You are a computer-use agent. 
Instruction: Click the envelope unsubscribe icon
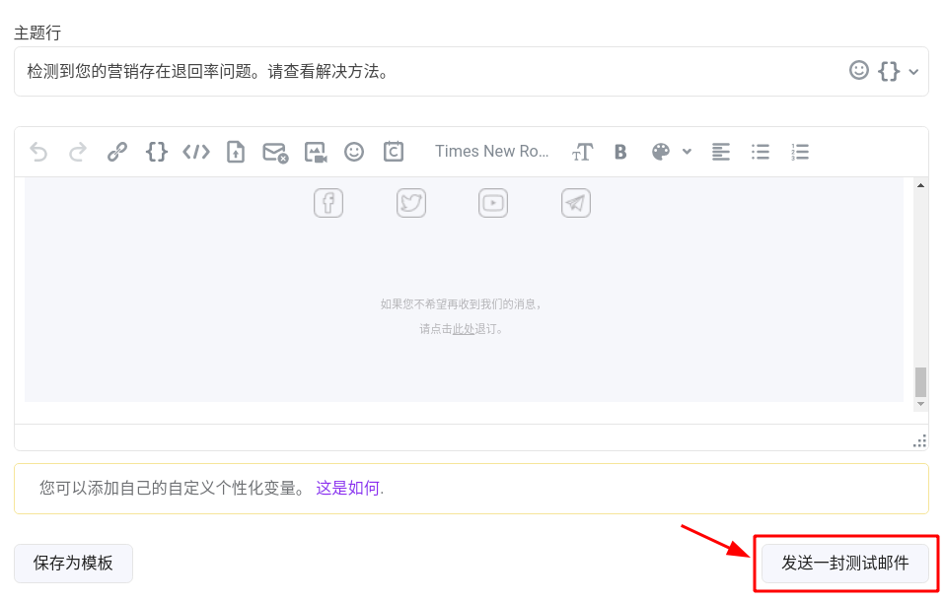275,152
